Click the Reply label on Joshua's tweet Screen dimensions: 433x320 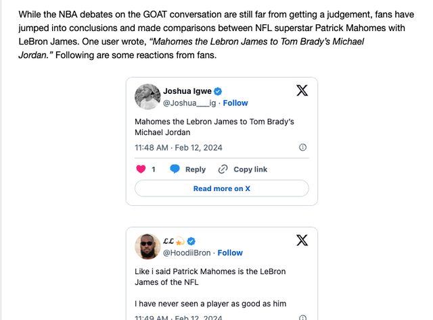coord(196,169)
